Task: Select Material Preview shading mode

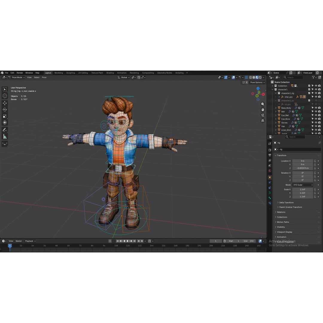Action: pyautogui.click(x=257, y=77)
